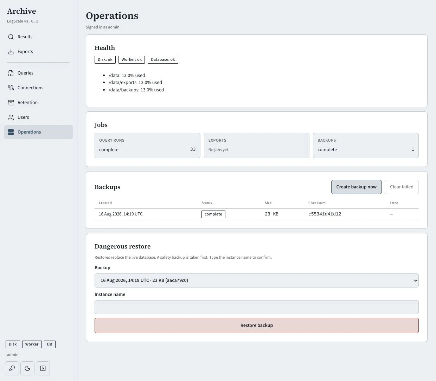Click the Operations page heading
This screenshot has height=381, width=436.
tap(112, 16)
